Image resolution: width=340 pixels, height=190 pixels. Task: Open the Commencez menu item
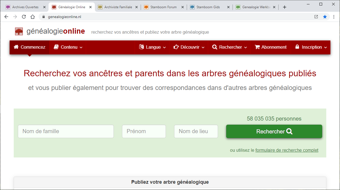click(30, 47)
